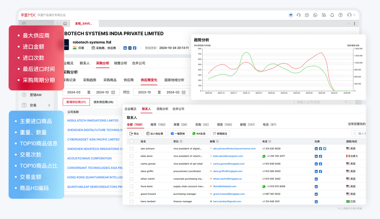The image size is (380, 219).
Task: Click the Twitter icon in alex johnson's row
Action: tap(325, 148)
